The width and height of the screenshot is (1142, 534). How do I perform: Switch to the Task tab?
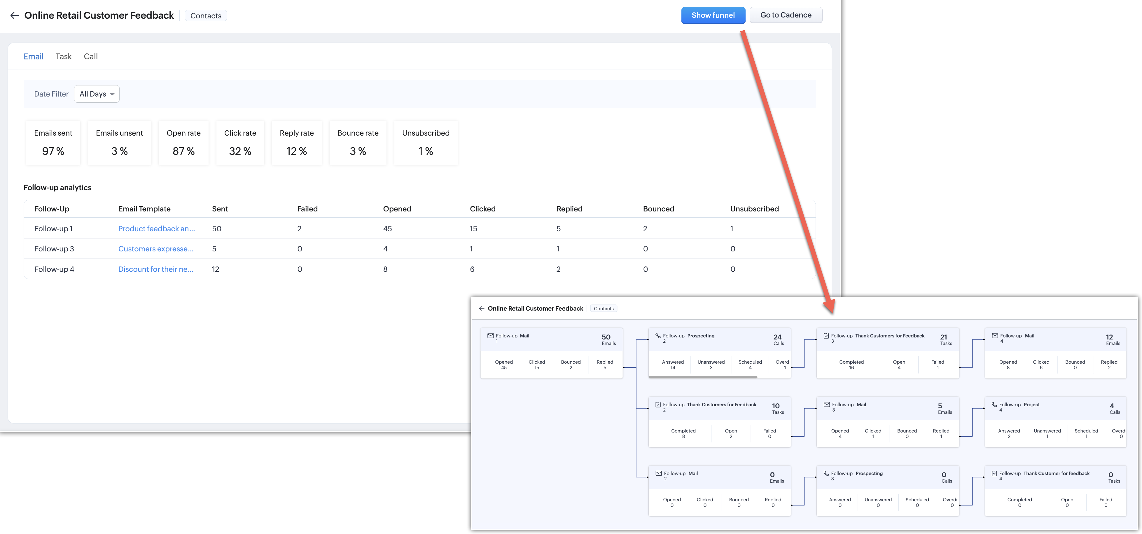pos(63,56)
